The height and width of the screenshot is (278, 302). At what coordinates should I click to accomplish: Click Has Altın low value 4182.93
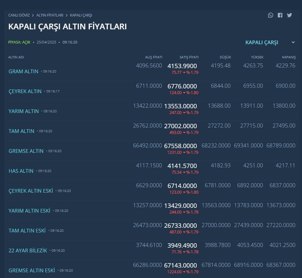pyautogui.click(x=221, y=166)
